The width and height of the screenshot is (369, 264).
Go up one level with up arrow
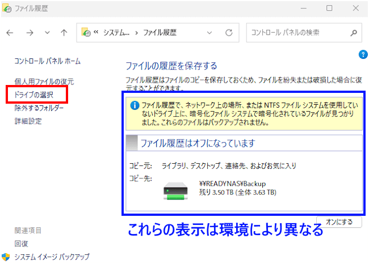click(64, 33)
